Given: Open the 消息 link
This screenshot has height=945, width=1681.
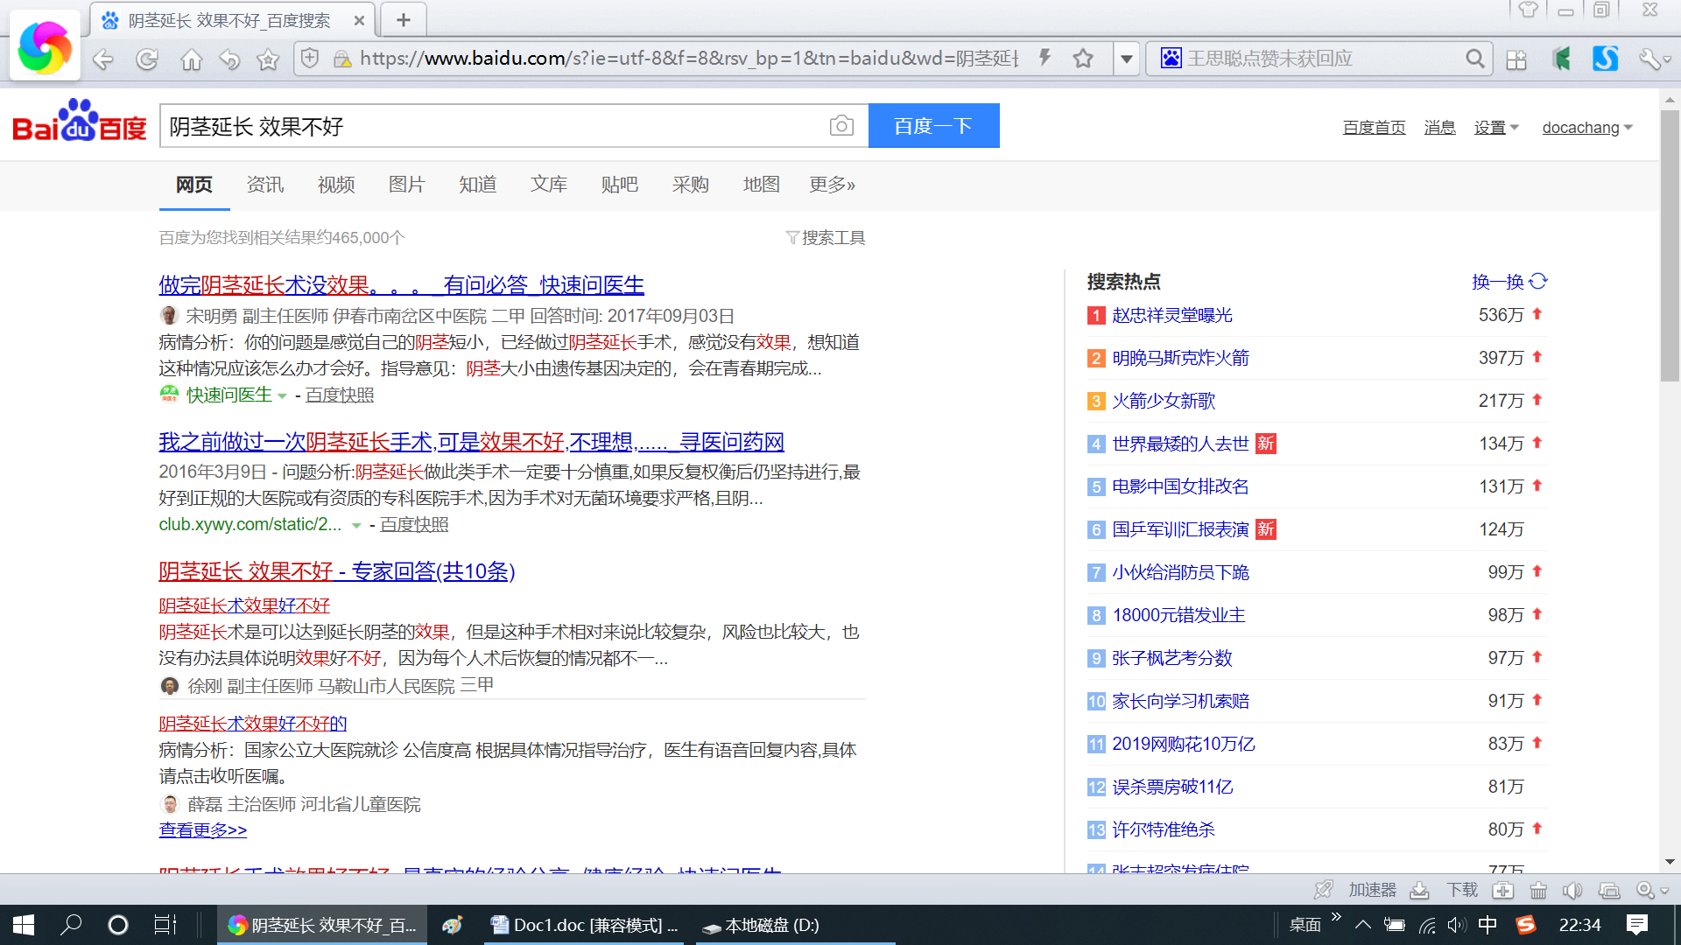Looking at the screenshot, I should click(x=1440, y=128).
